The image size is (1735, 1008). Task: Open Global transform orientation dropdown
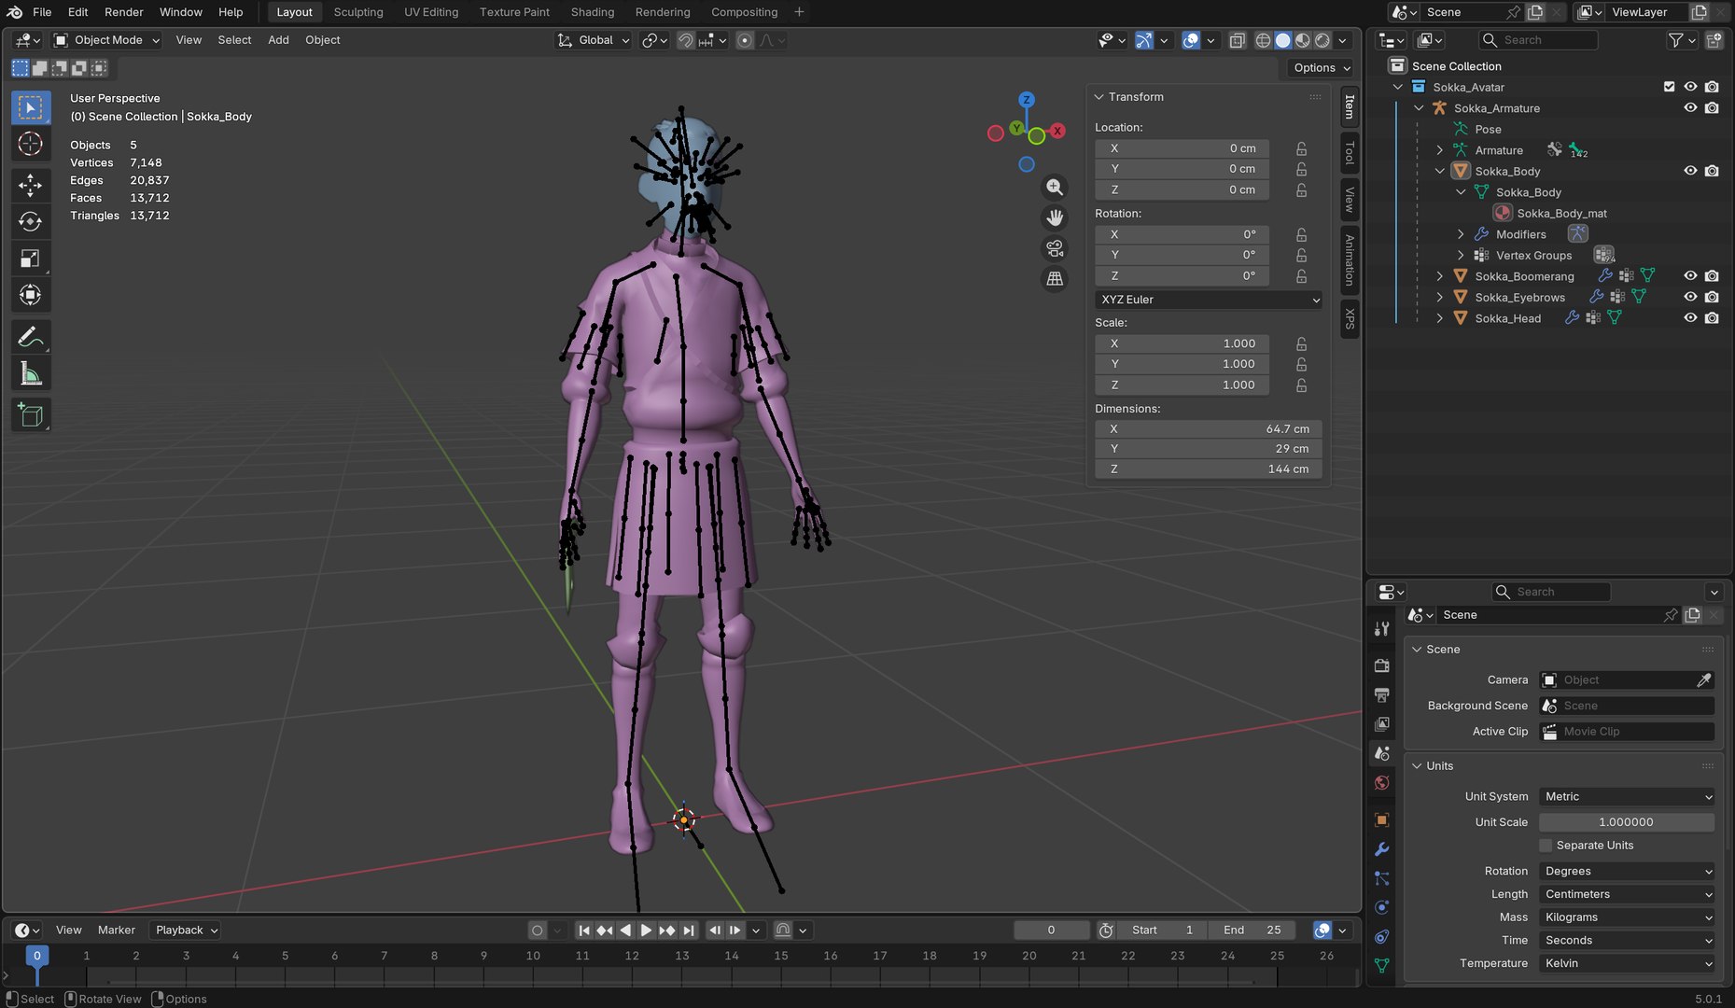point(595,40)
